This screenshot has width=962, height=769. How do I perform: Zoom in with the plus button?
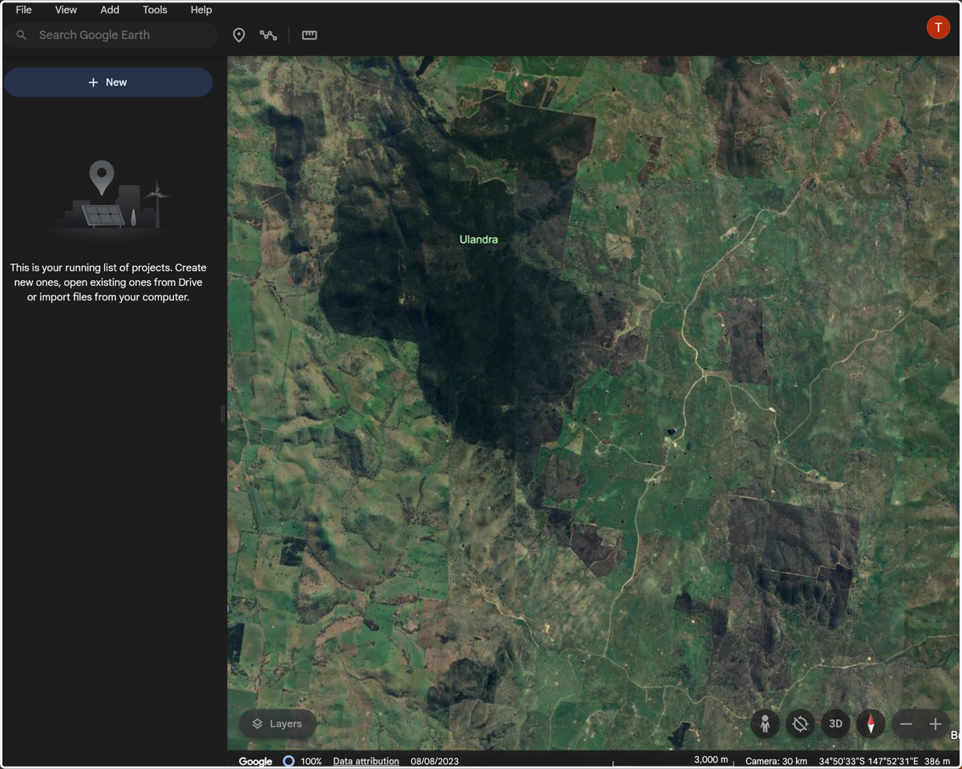click(x=935, y=724)
